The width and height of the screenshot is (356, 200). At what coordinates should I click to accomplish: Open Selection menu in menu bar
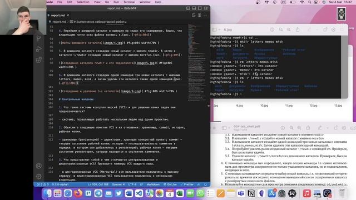83,2
